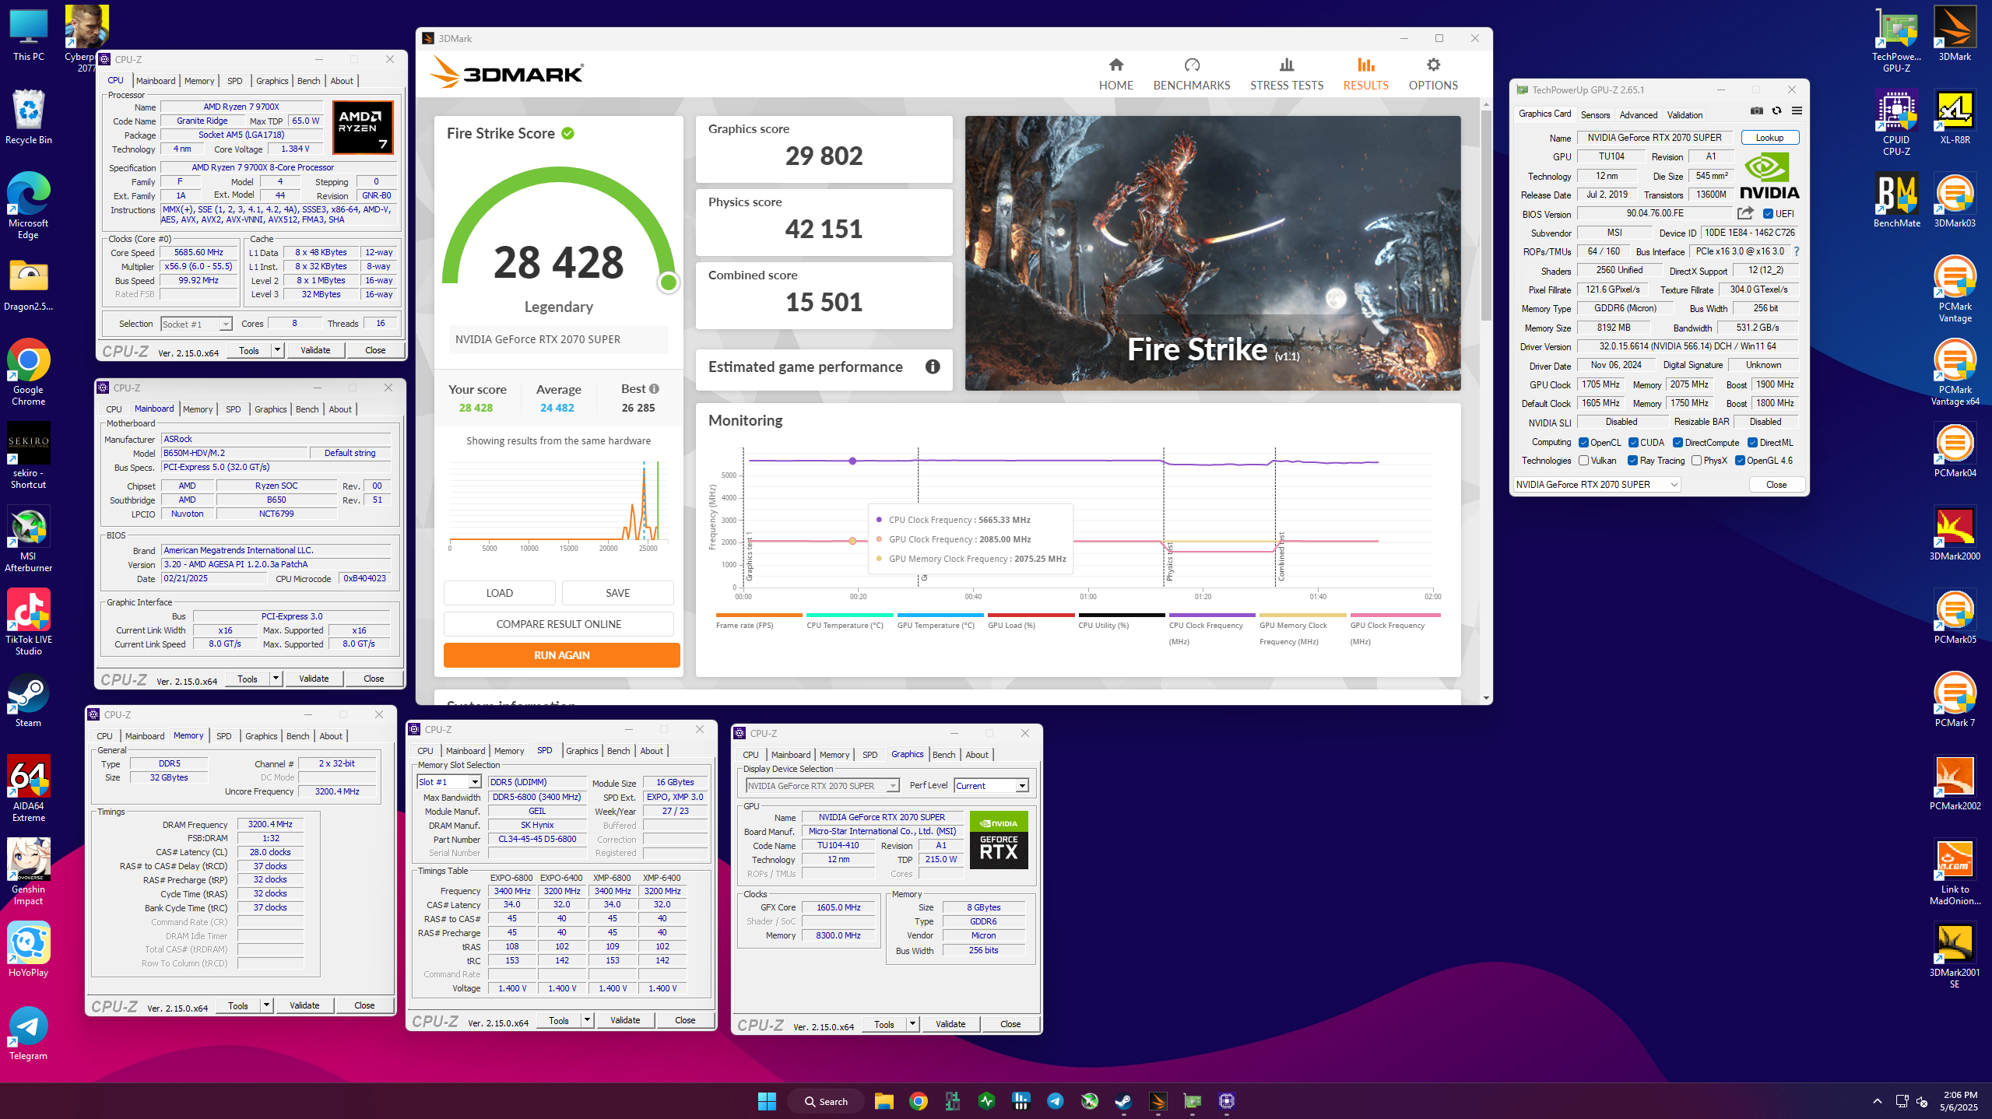Open the Tools dropdown arrow in CPU-Z SPD window

(587, 1020)
